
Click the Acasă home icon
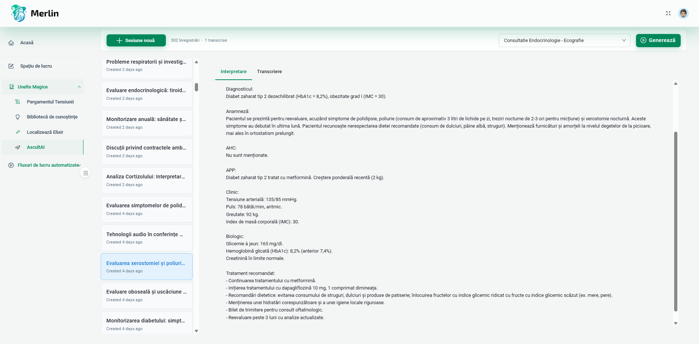coord(11,42)
